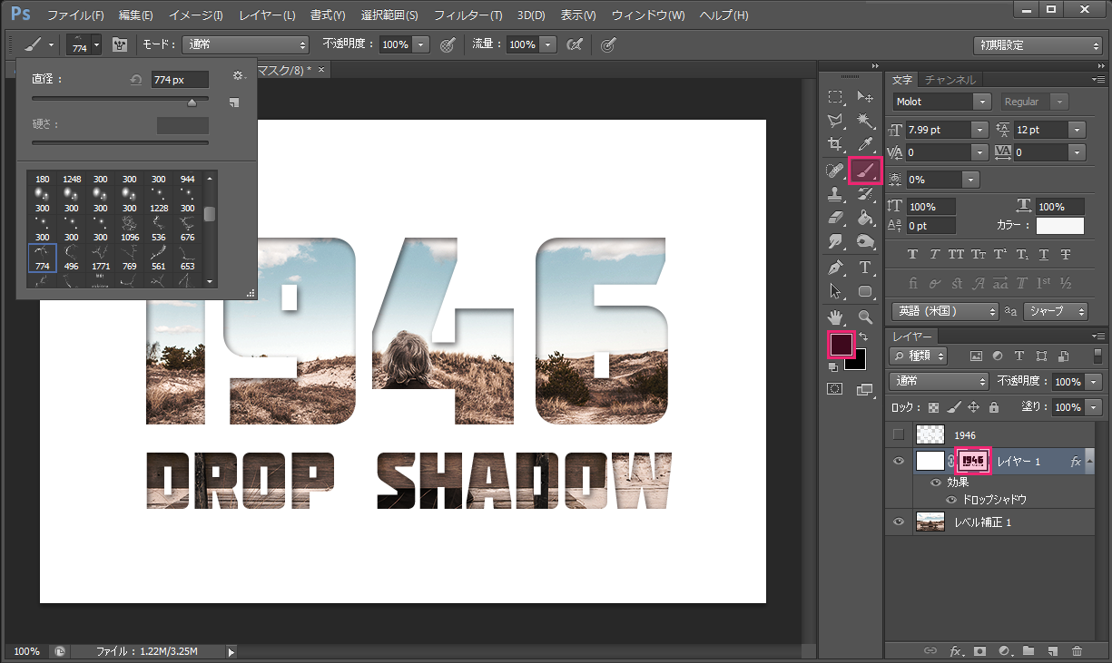Click the 初期設定 workspace button
This screenshot has width=1112, height=663.
(1038, 44)
